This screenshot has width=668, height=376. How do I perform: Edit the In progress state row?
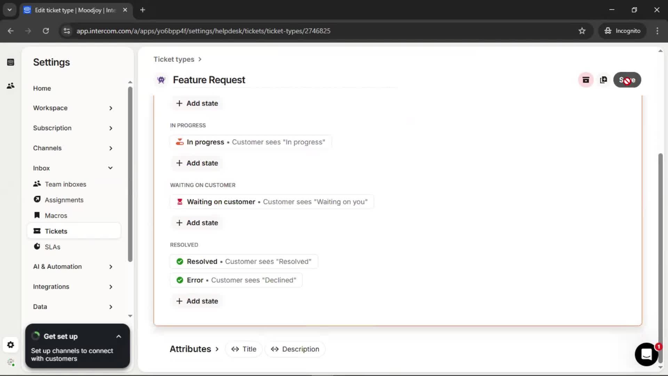[x=250, y=142]
